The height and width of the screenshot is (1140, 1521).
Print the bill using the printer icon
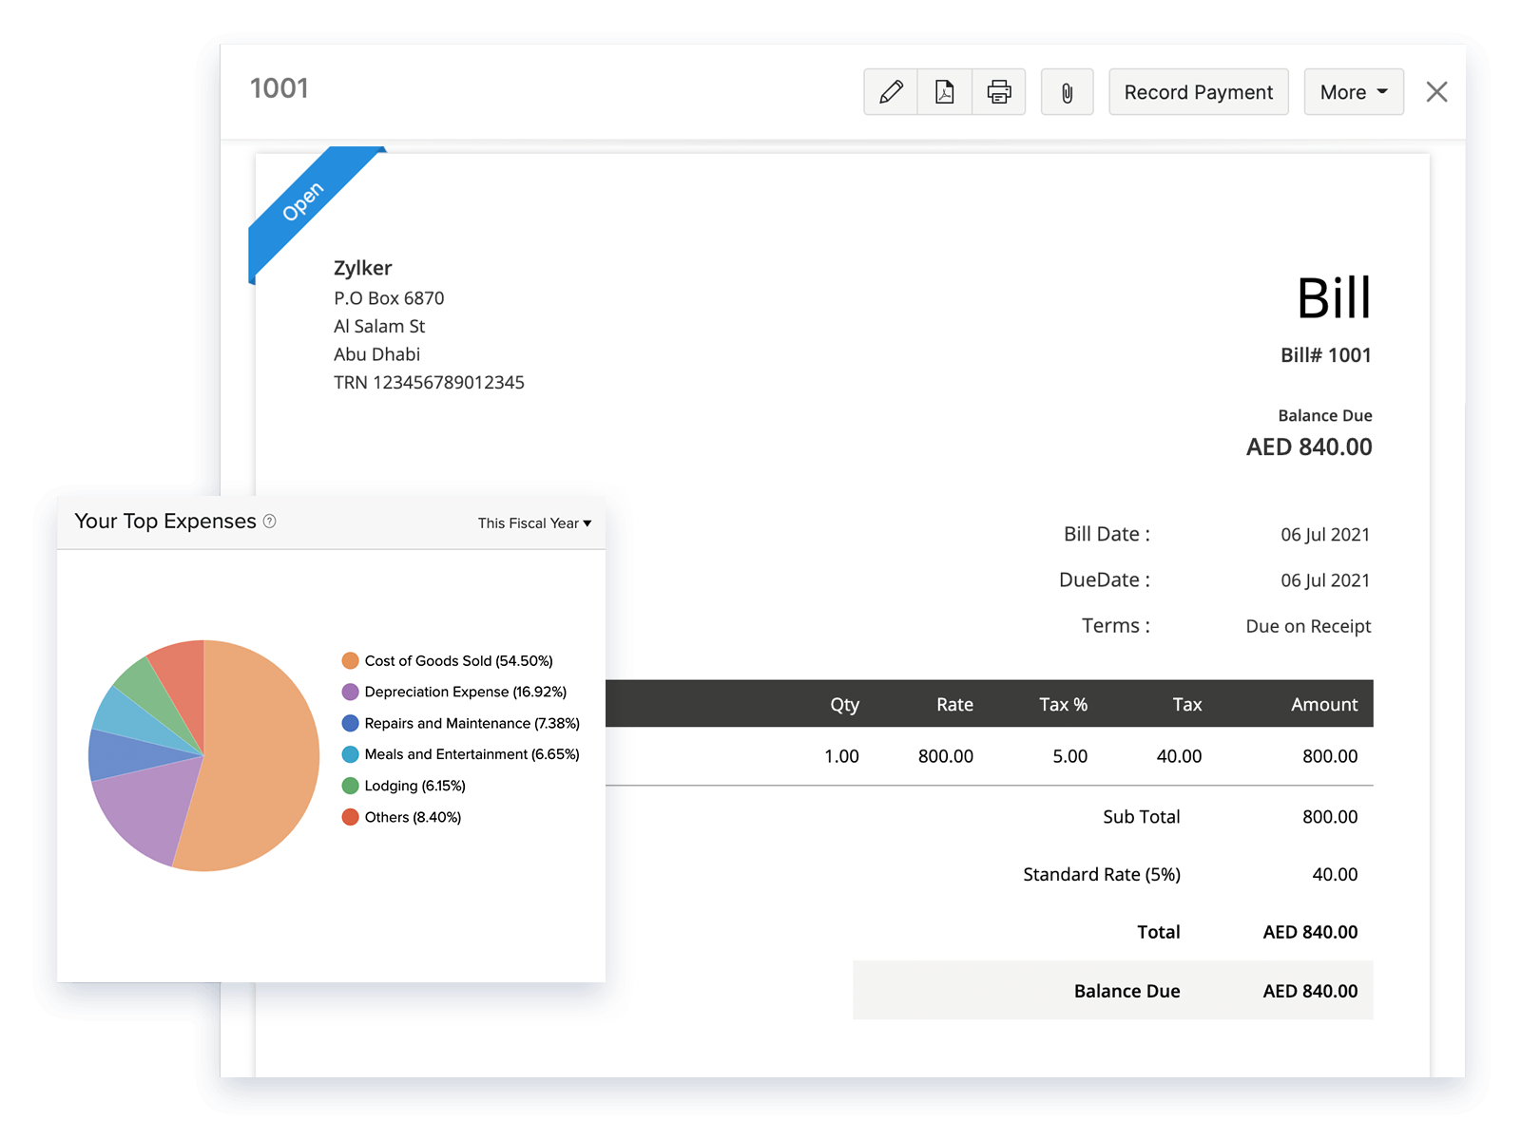click(x=998, y=91)
